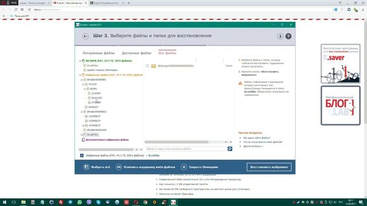367x206 pixels.
Task: Open WhatsApp from the taskbar
Action: [x=80, y=202]
